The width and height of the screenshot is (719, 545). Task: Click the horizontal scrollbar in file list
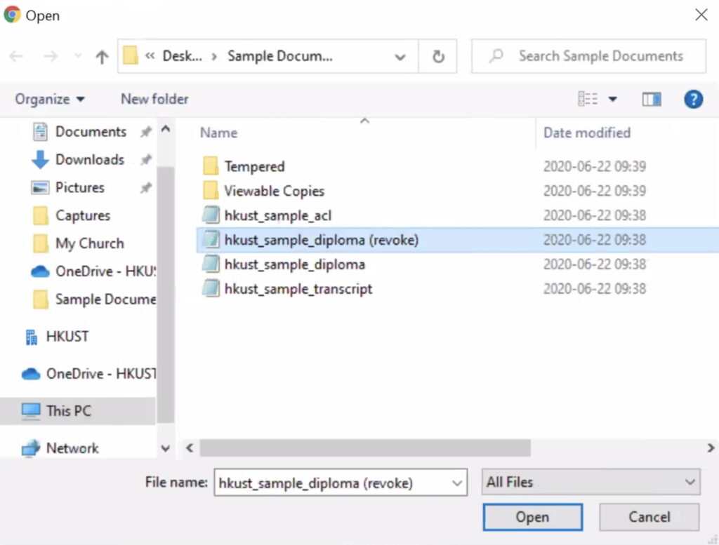[x=365, y=448]
